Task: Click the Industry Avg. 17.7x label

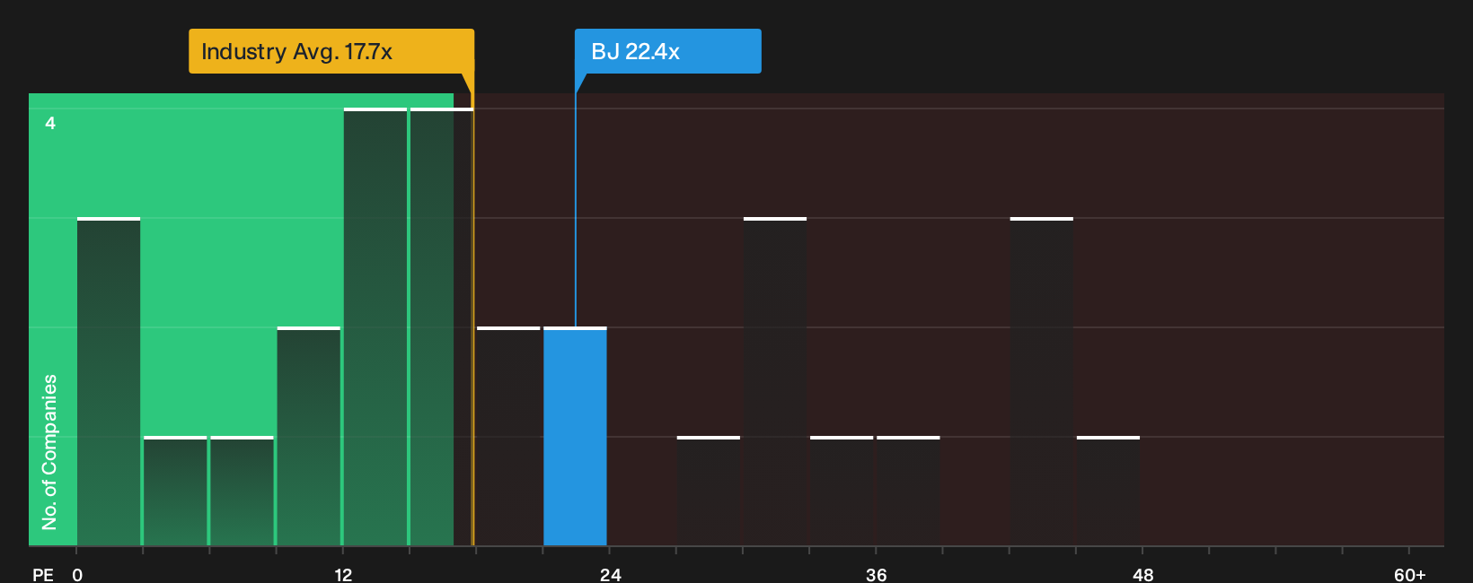Action: pos(331,51)
